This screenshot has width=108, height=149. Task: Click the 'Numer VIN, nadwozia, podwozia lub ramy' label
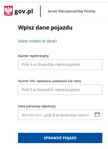coord(50,81)
